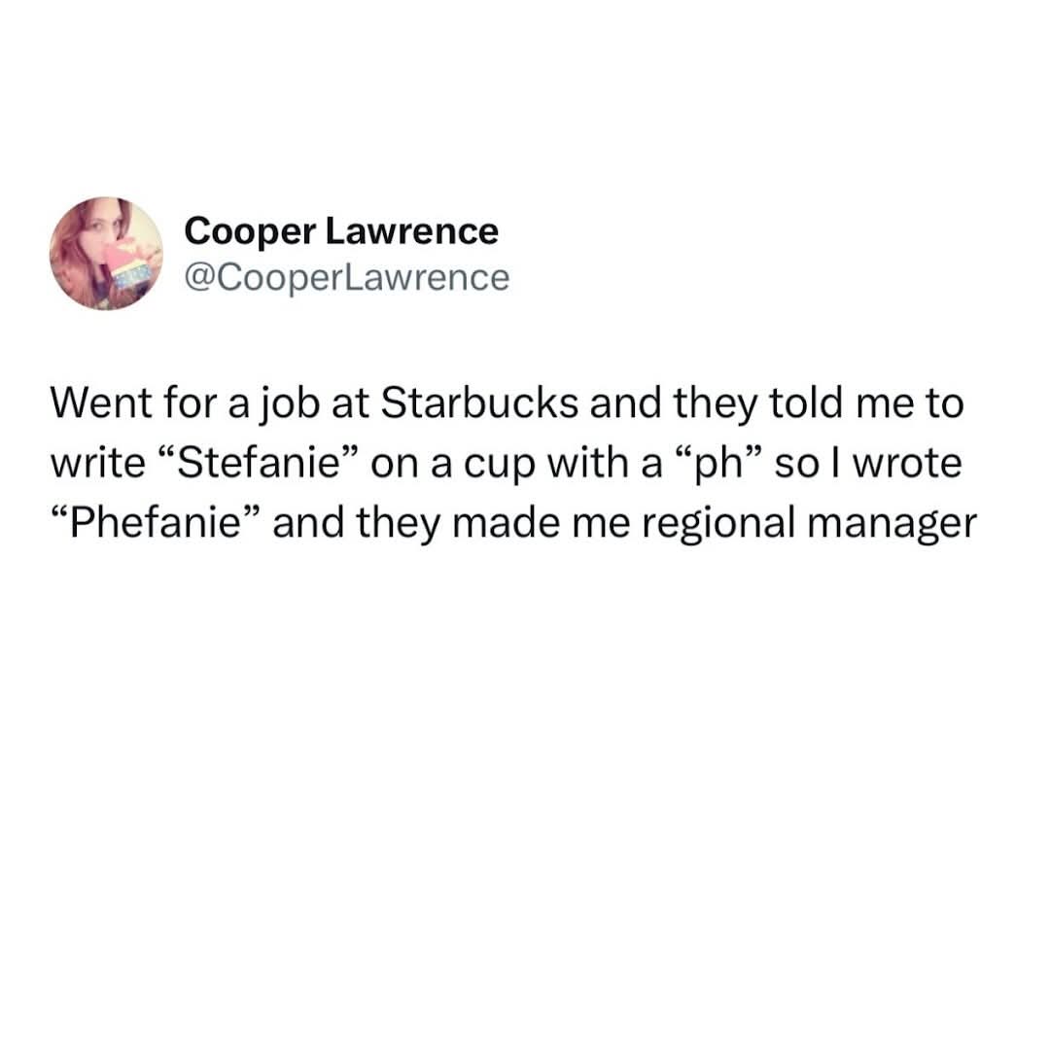Click the display name Cooper Lawrence
This screenshot has height=1050, width=1050.
tap(341, 231)
